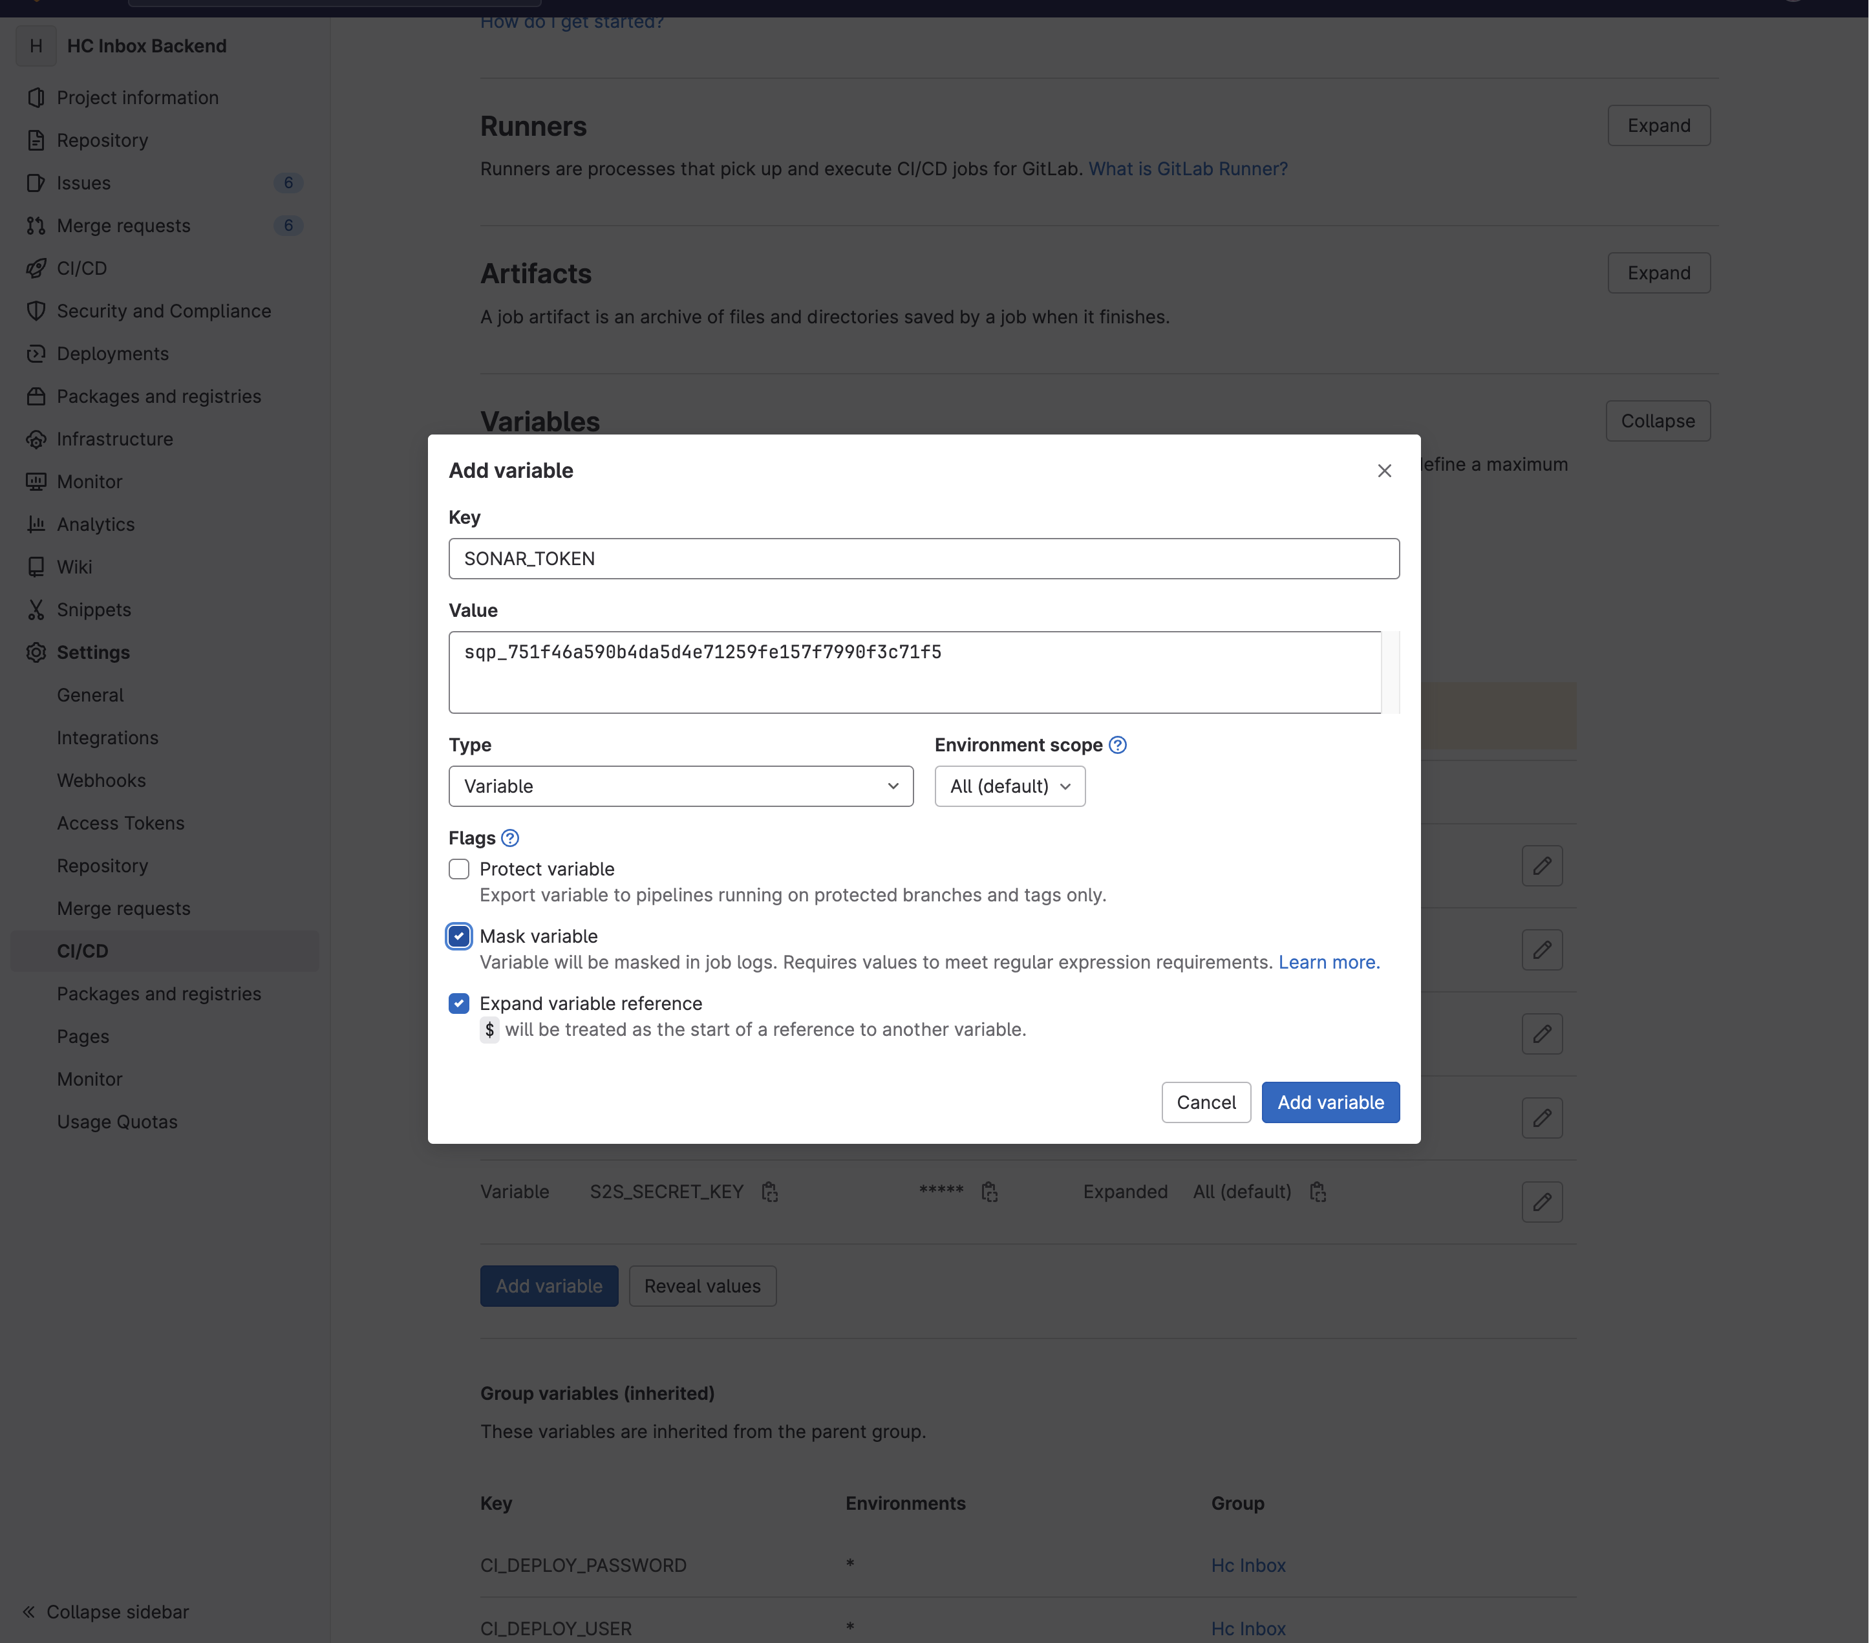
Task: Open the Learn more link for masking
Action: coord(1329,962)
